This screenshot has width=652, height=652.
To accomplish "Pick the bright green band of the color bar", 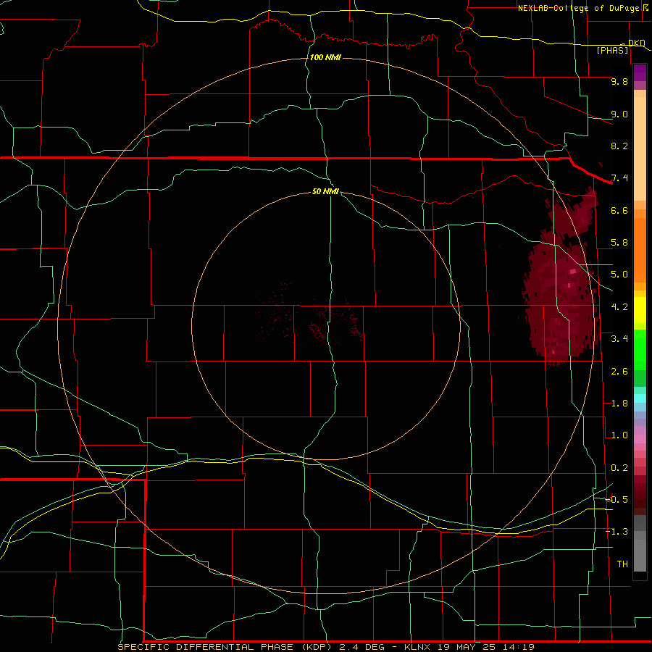I will (x=640, y=350).
